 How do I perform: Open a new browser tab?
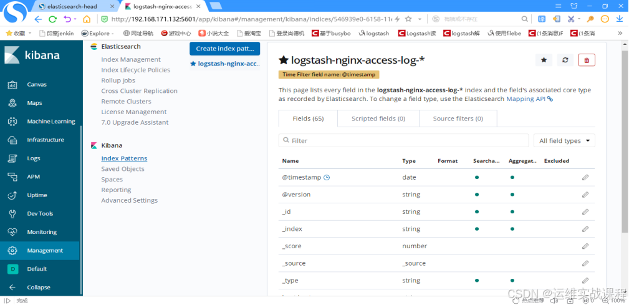tap(216, 6)
